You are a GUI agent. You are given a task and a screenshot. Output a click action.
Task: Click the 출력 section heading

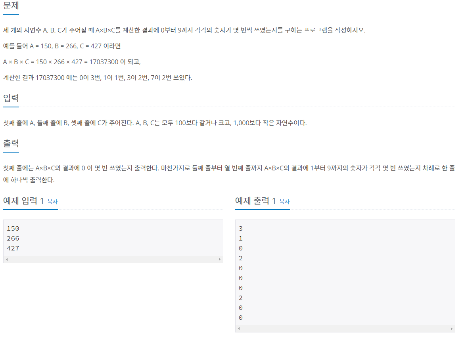click(11, 143)
